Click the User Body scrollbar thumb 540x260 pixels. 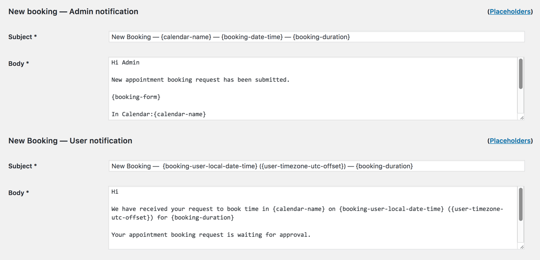tap(520, 204)
